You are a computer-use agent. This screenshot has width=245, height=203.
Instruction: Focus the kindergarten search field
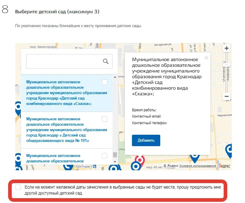pyautogui.click(x=69, y=61)
